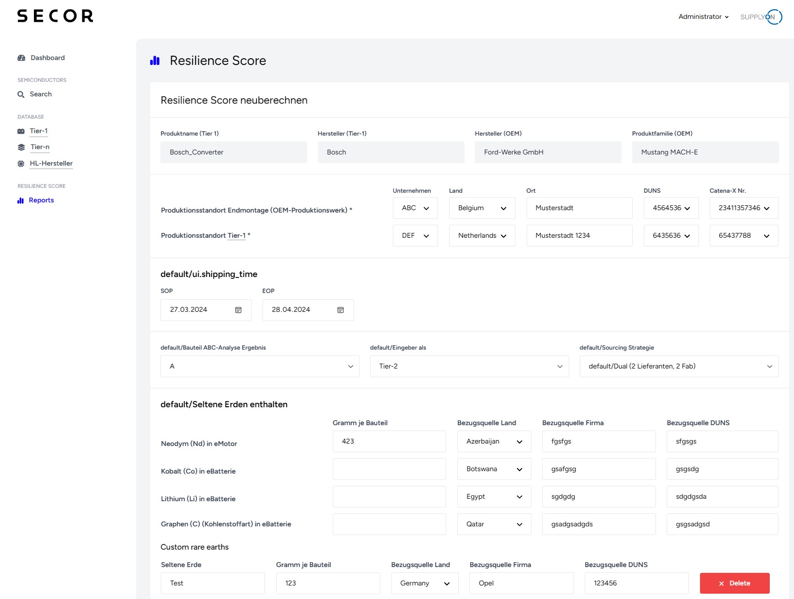Click the HL-Hersteller chip icon
Screen dimensions: 794x599
(x=21, y=164)
